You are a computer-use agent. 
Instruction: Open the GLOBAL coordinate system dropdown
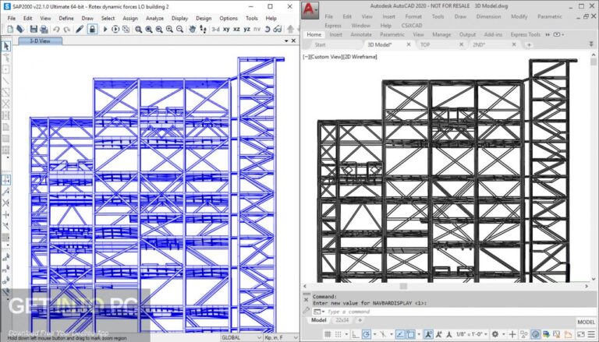point(241,337)
